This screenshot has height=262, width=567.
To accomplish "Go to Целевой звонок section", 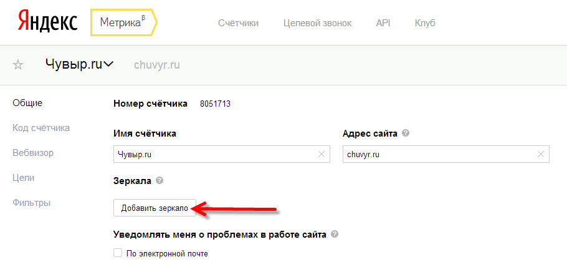I will (x=318, y=24).
